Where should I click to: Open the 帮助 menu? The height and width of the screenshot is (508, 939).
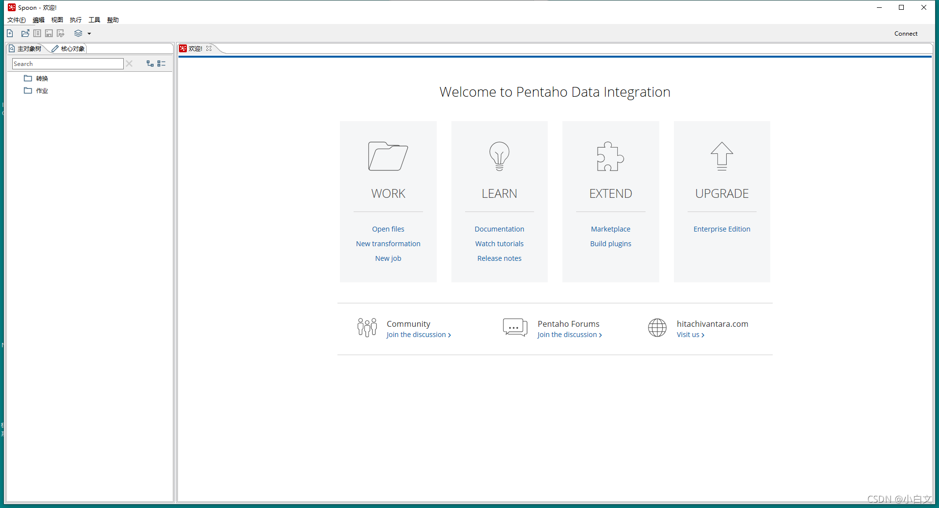(113, 20)
